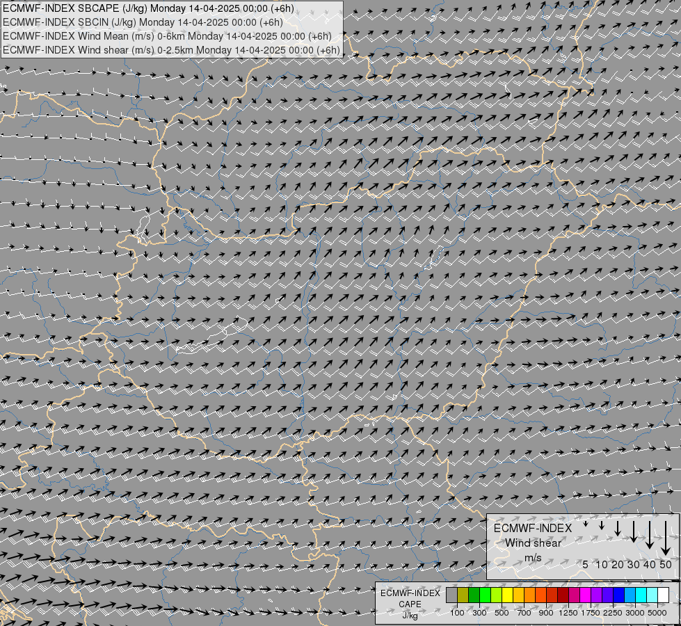Click the Wind Mean 0-6km title line

tap(167, 36)
